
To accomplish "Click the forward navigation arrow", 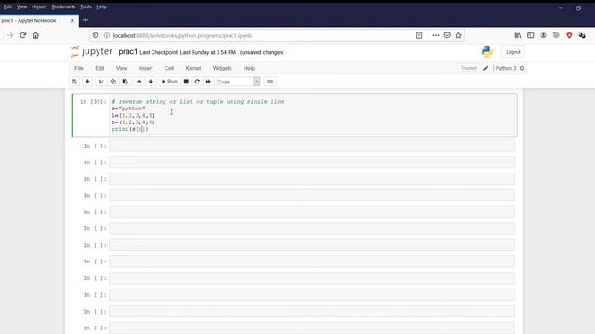I will coord(10,35).
